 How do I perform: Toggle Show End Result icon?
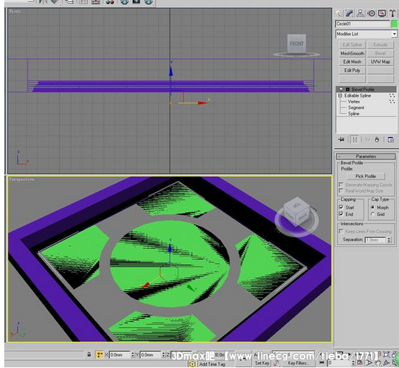point(354,139)
